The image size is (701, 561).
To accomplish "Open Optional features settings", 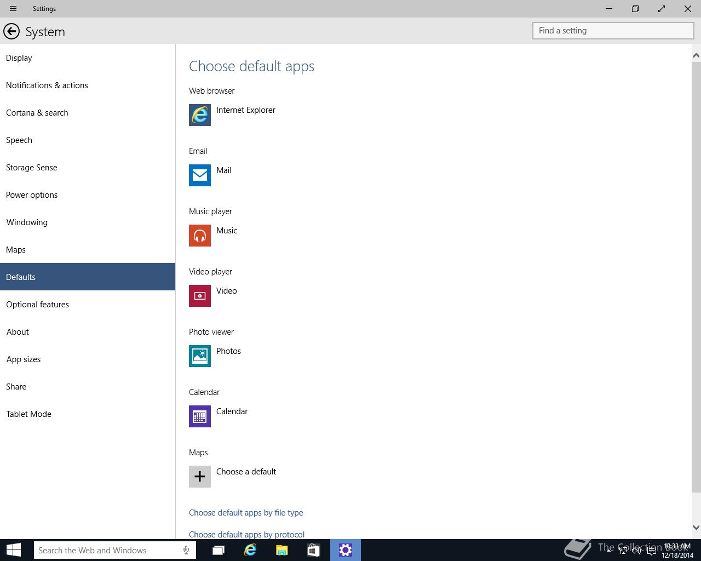I will click(x=88, y=304).
